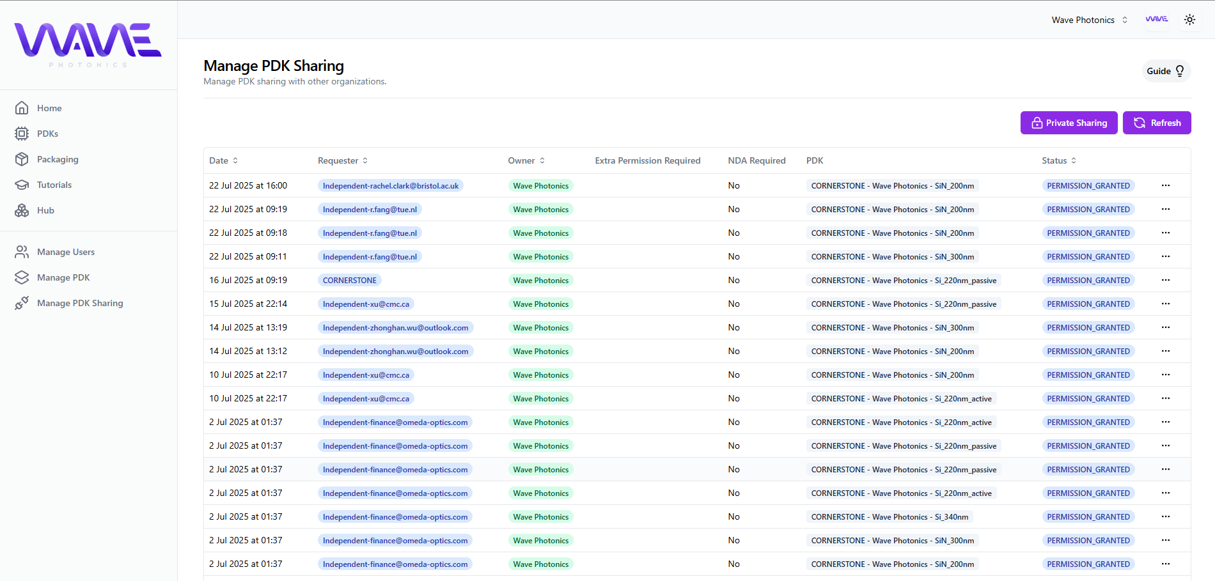Viewport: 1215px width, 581px height.
Task: Click the Manage PDK Sharing page heading
Action: 274,66
